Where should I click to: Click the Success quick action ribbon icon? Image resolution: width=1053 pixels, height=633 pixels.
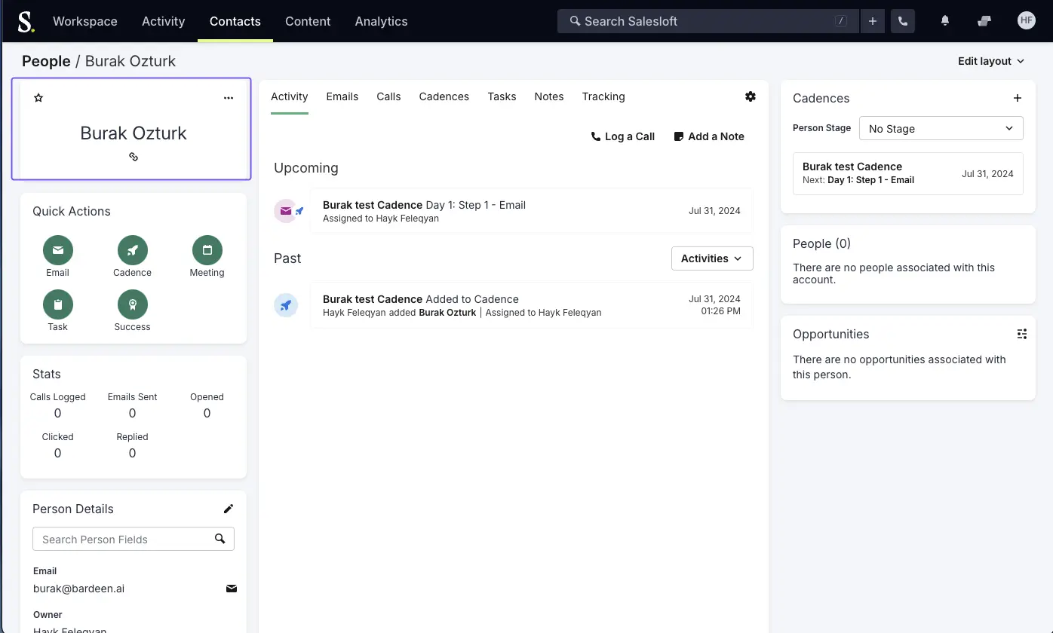pos(133,304)
